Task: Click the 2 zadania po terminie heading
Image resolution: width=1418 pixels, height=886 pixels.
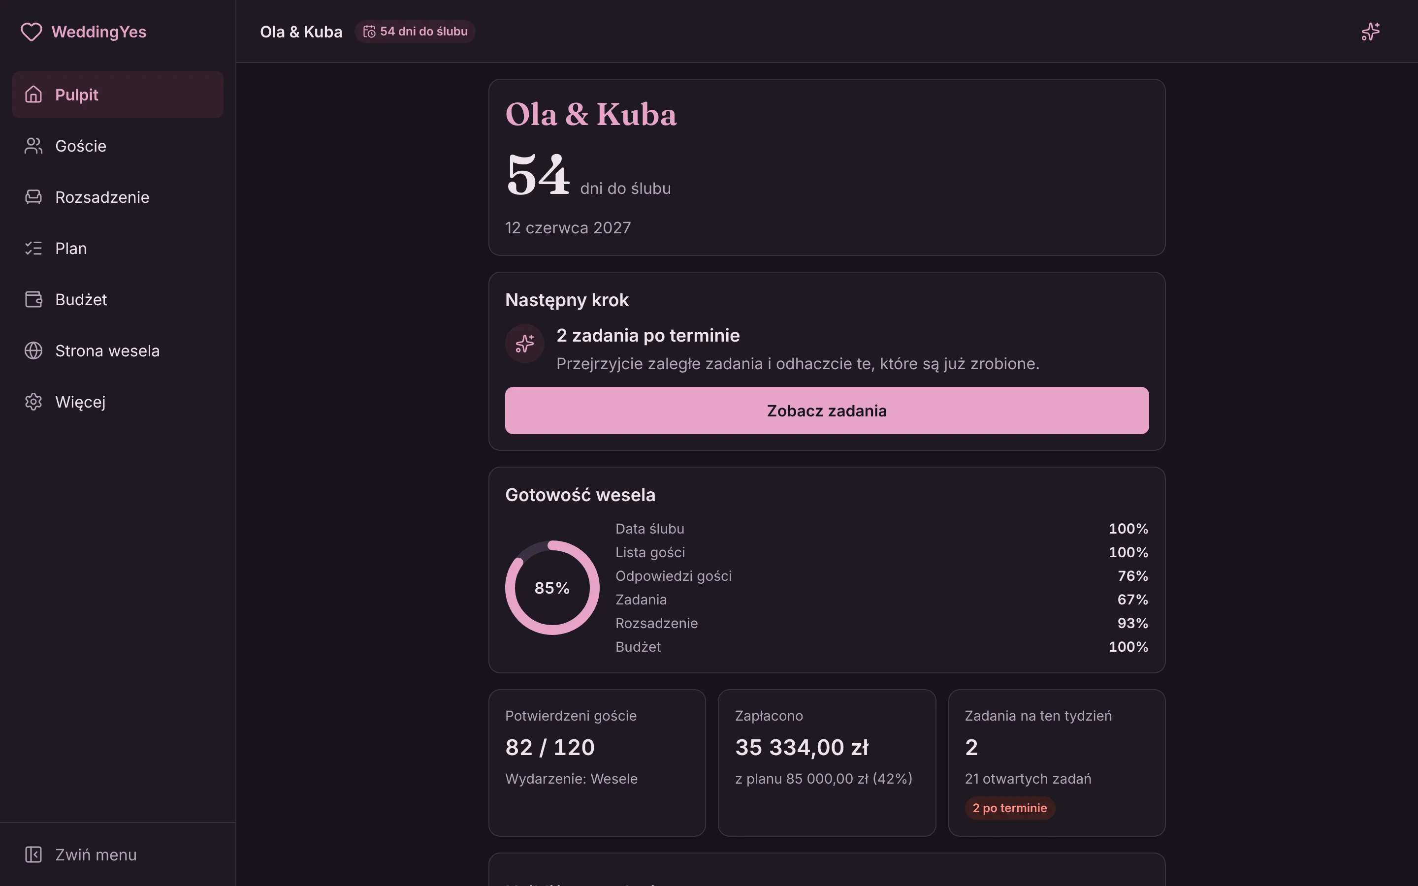Action: (x=648, y=335)
